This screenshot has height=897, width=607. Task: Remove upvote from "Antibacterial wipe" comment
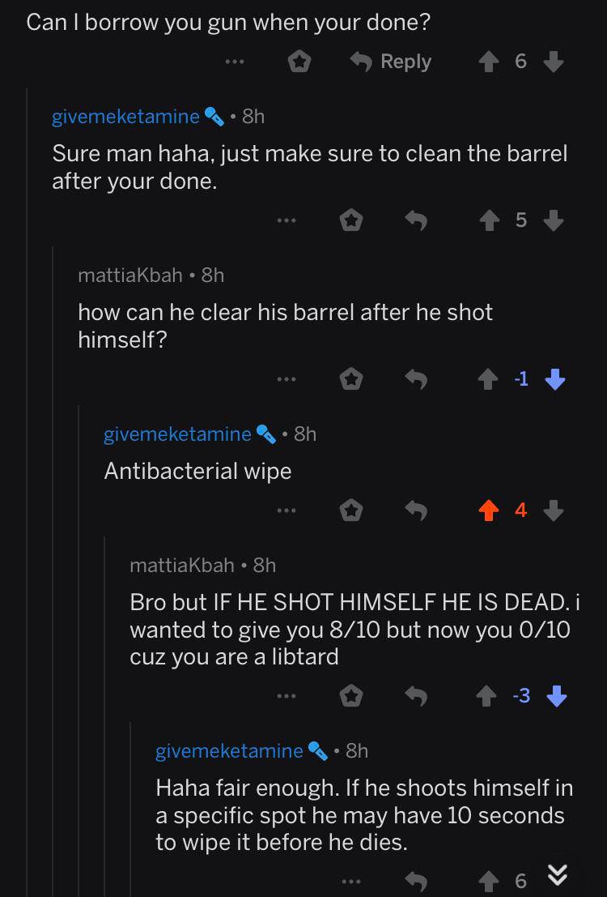tap(489, 510)
